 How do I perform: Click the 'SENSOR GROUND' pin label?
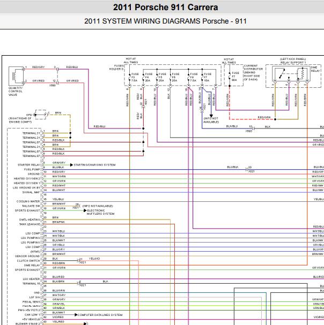(27, 256)
